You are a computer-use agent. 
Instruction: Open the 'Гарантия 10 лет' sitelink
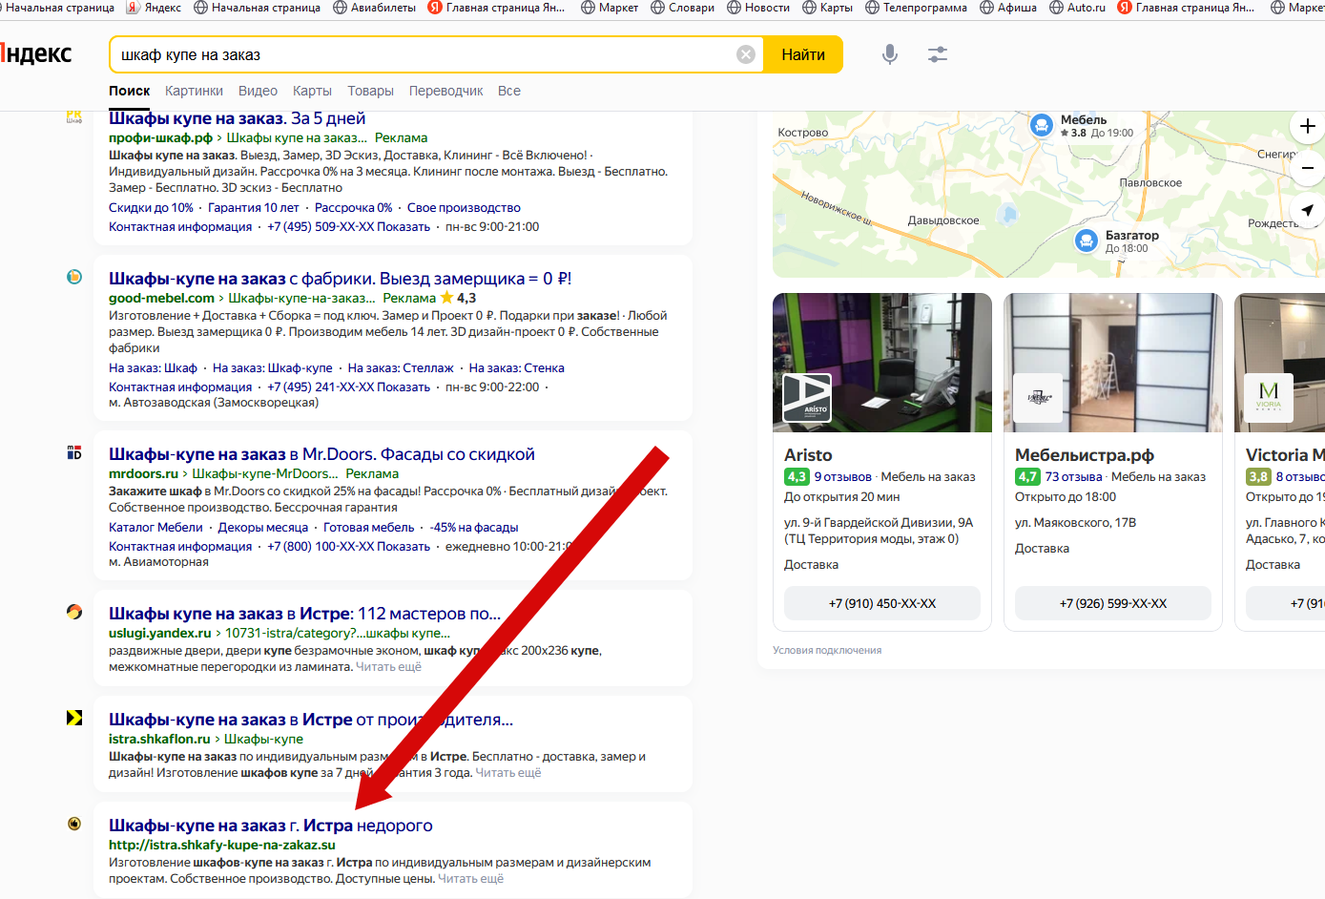tap(253, 207)
